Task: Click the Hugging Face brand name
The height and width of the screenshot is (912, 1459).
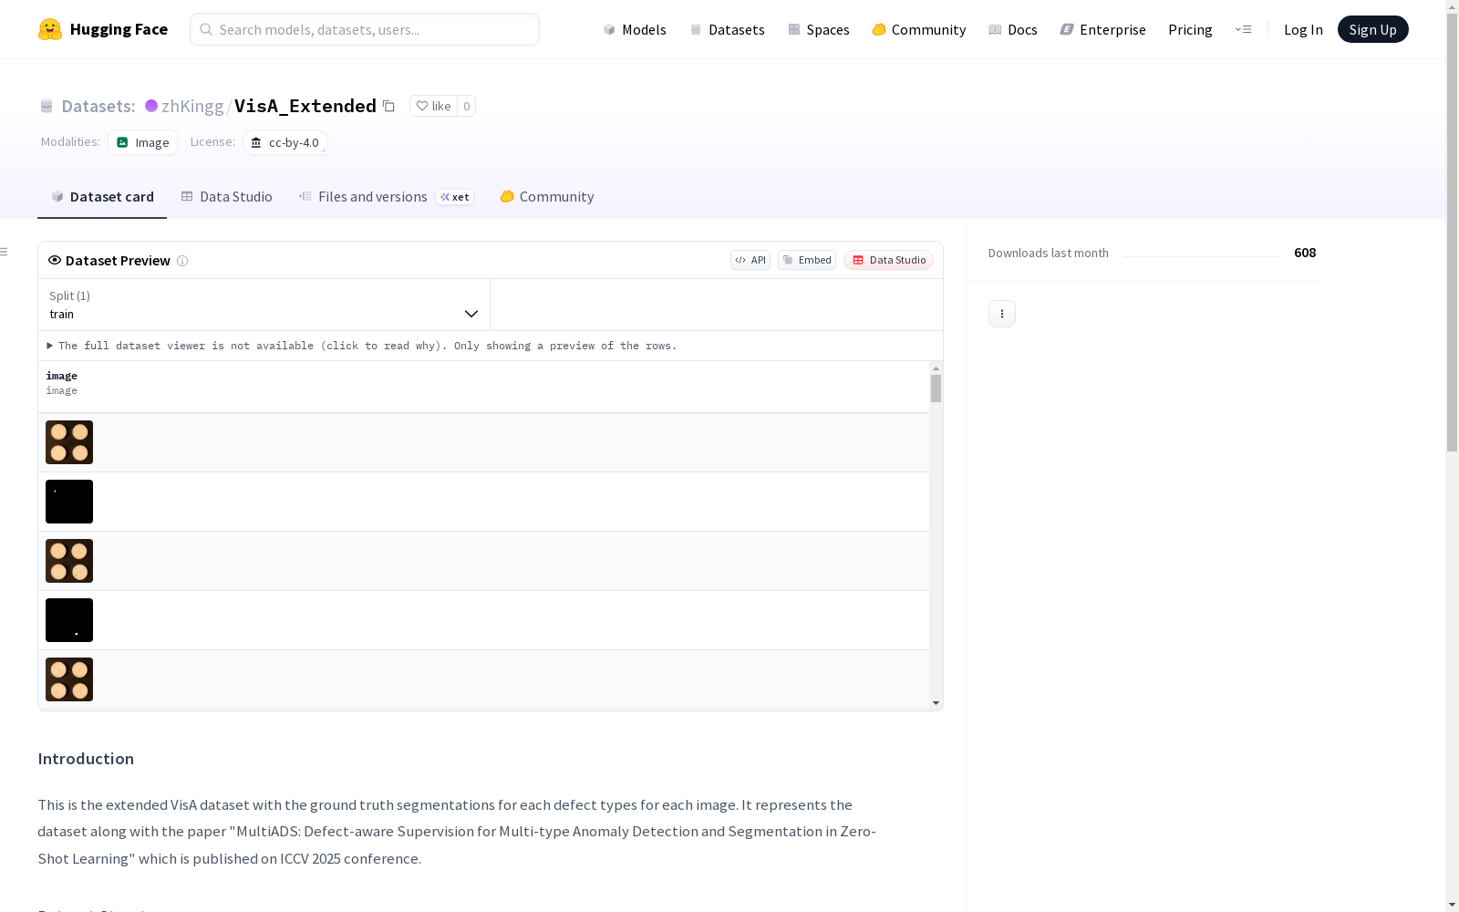Action: coord(119,29)
